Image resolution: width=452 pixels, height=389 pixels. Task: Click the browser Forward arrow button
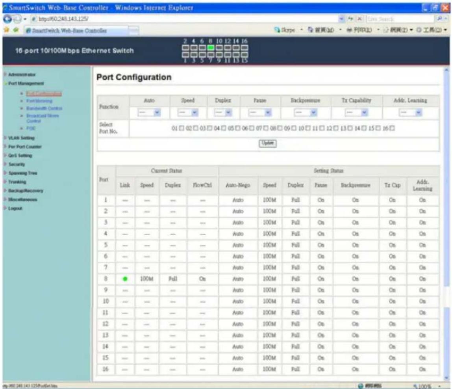(x=17, y=19)
